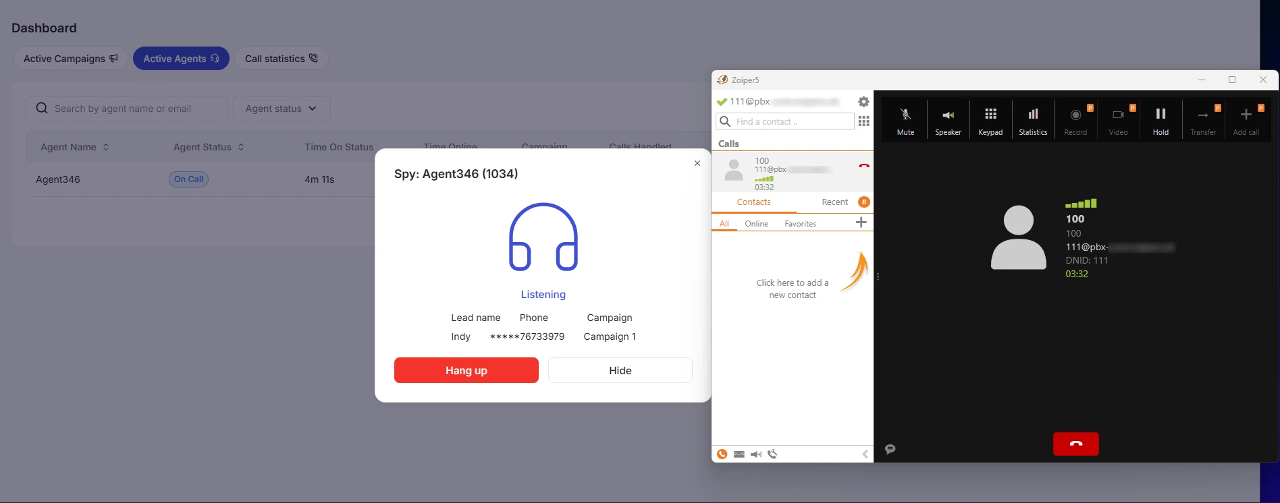The height and width of the screenshot is (503, 1280).
Task: Expand the Agent status dropdown
Action: (x=282, y=109)
